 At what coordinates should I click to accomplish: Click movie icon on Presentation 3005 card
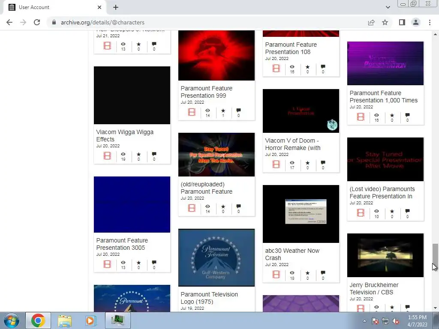coord(107,264)
